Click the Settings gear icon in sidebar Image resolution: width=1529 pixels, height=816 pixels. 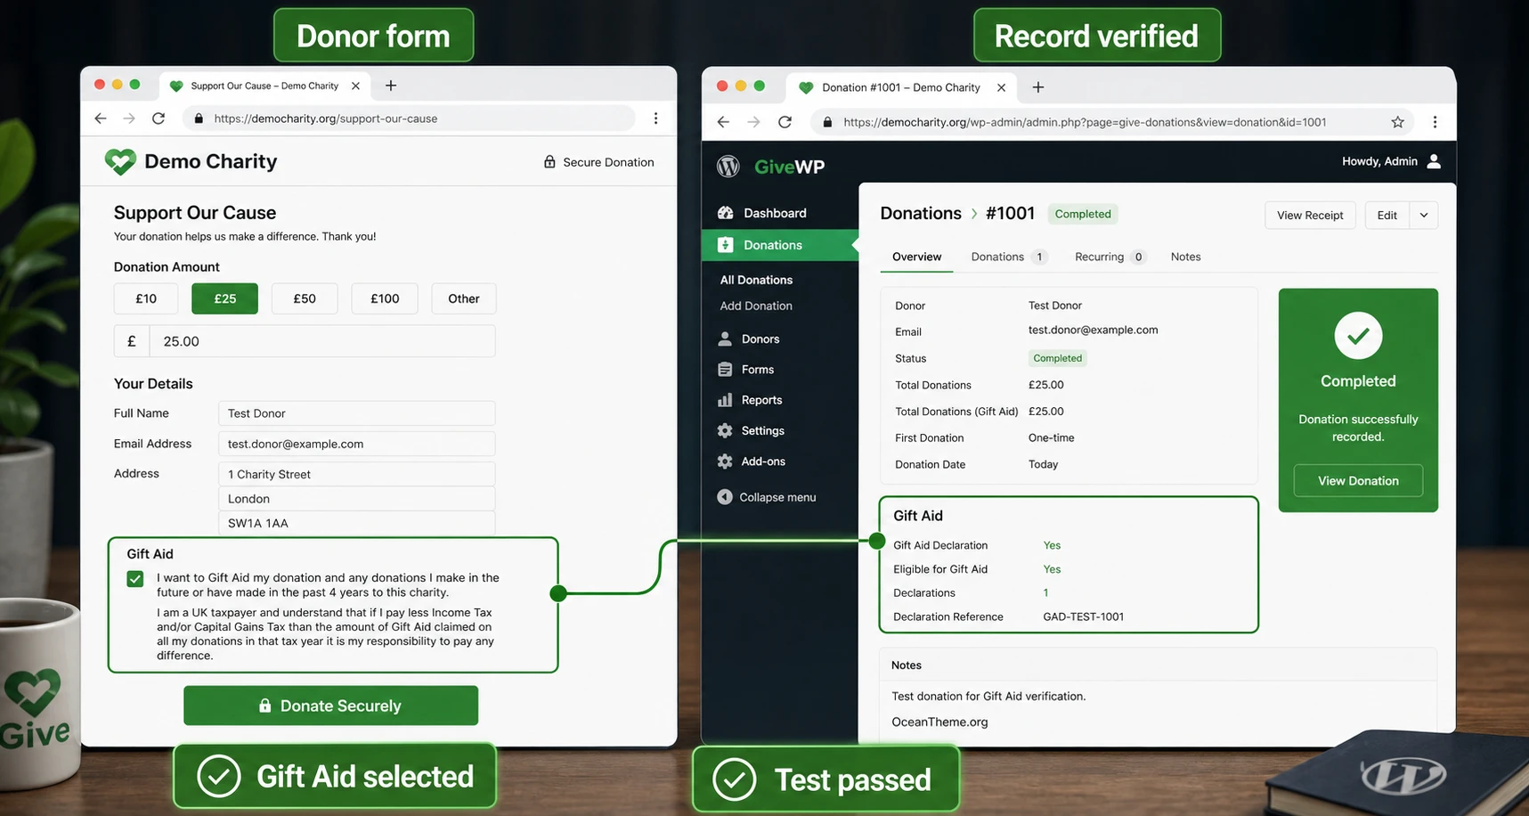click(725, 430)
